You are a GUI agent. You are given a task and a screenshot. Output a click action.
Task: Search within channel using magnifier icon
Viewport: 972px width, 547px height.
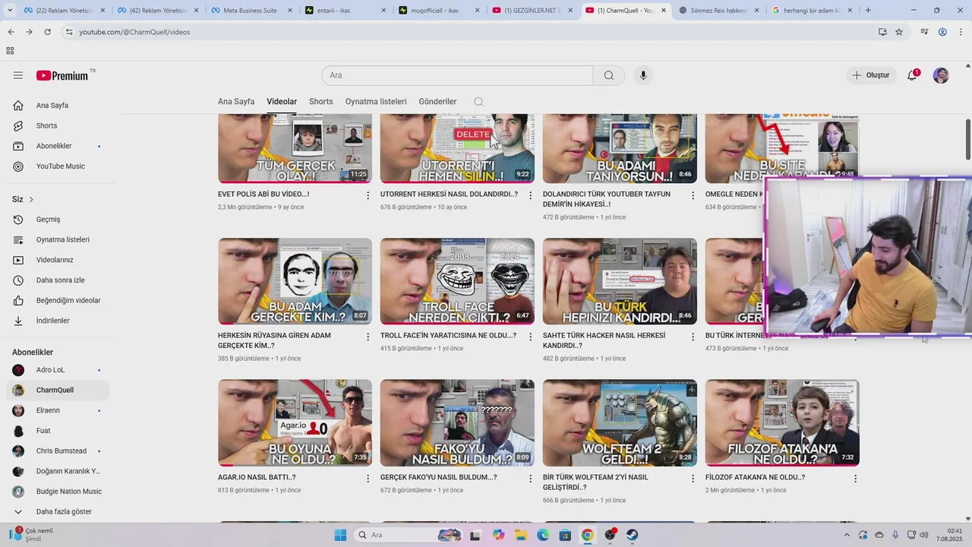tap(478, 102)
